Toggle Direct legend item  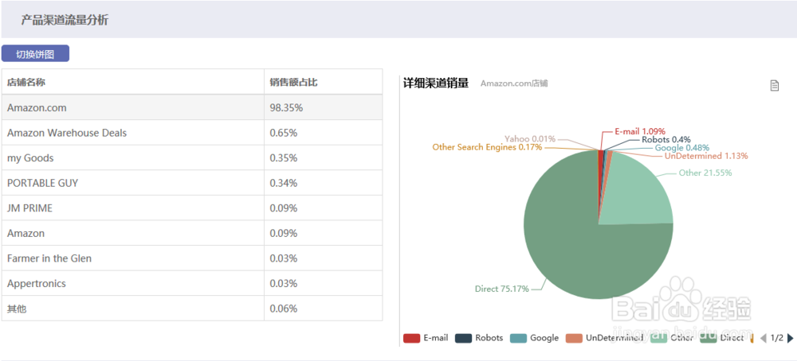722,338
